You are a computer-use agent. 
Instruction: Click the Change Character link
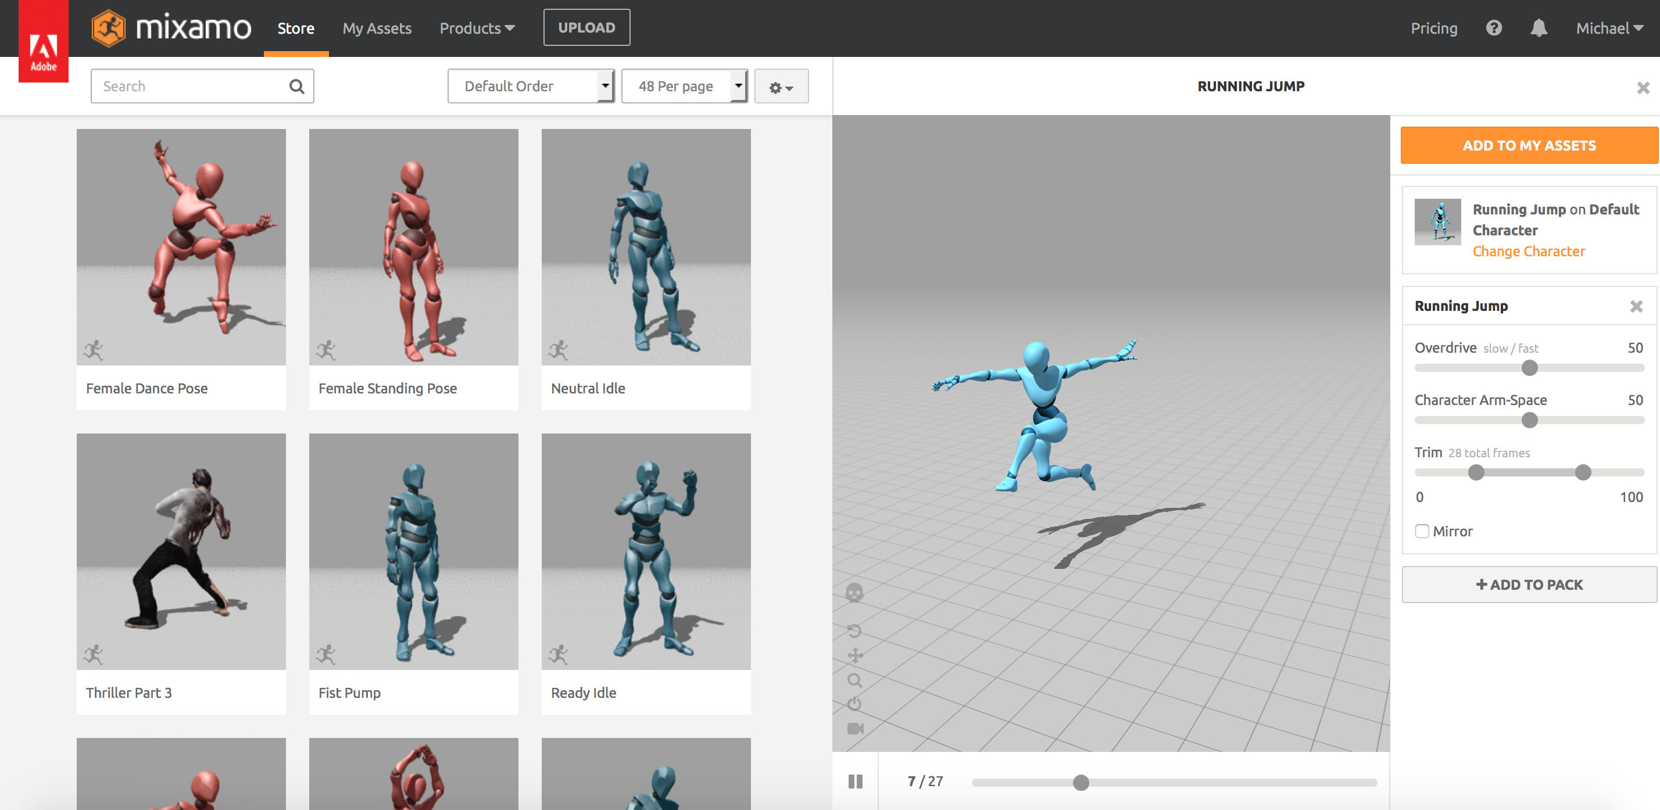(x=1529, y=252)
